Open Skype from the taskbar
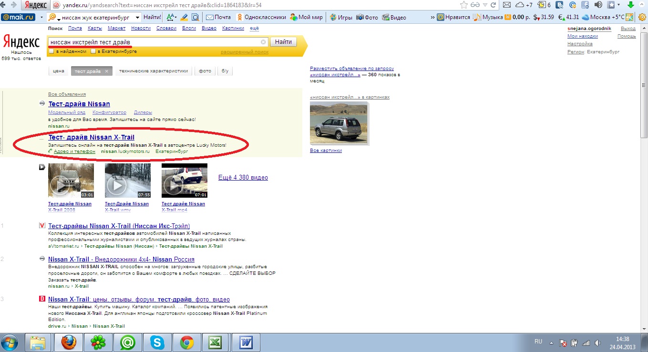648x352 pixels. pyautogui.click(x=157, y=342)
